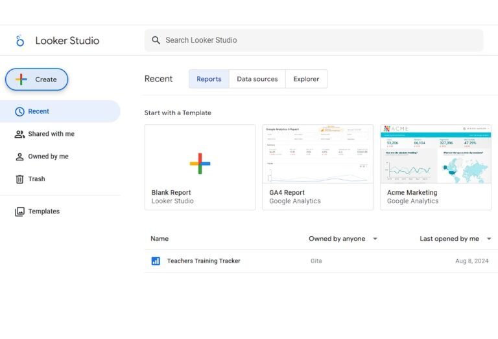Click the person icon for Owned by me
The image size is (498, 339).
point(19,157)
